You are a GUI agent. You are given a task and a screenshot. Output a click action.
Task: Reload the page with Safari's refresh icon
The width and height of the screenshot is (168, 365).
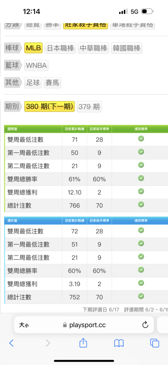point(145,324)
